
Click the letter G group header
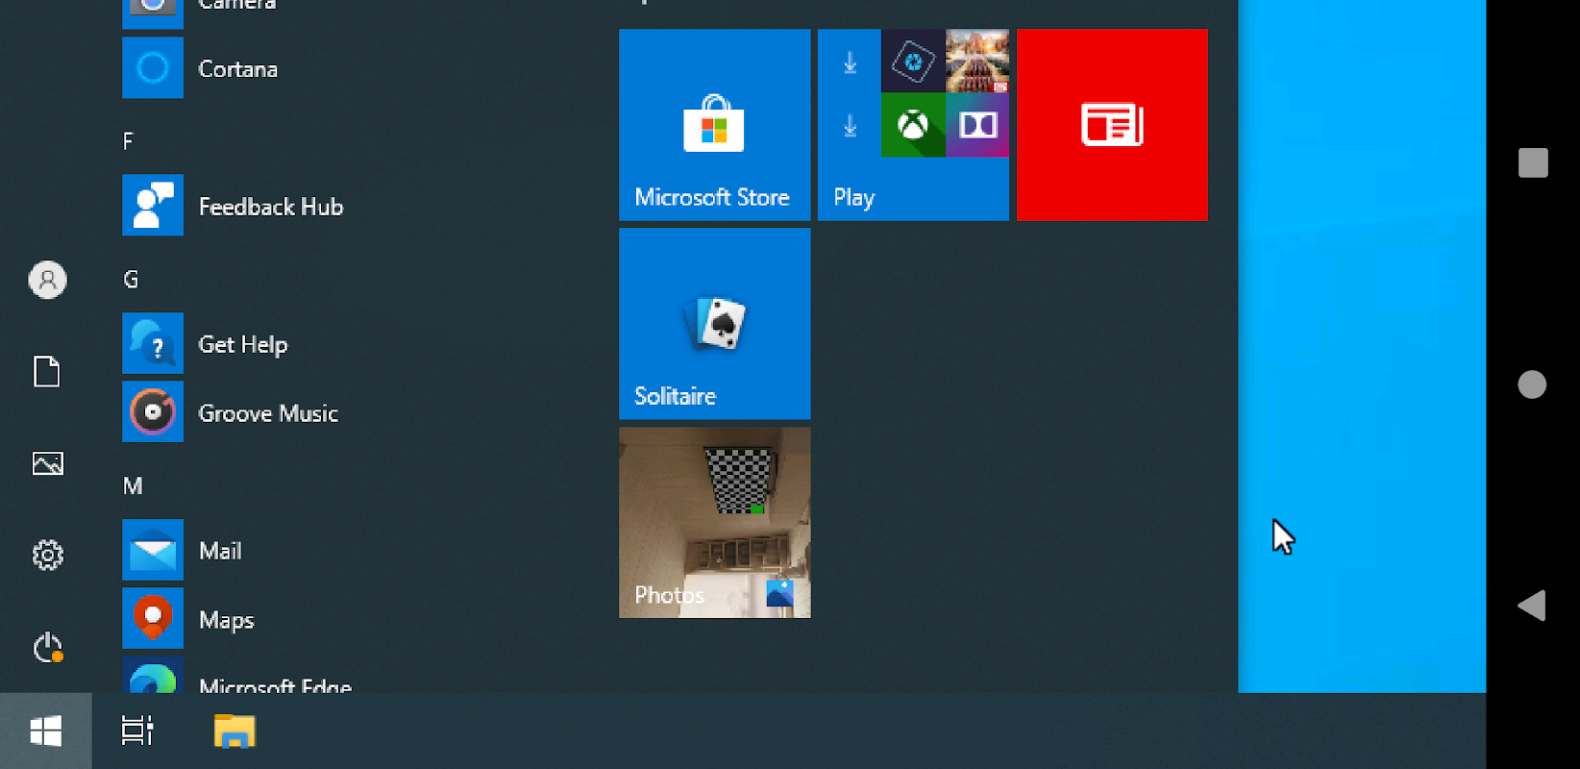(131, 280)
